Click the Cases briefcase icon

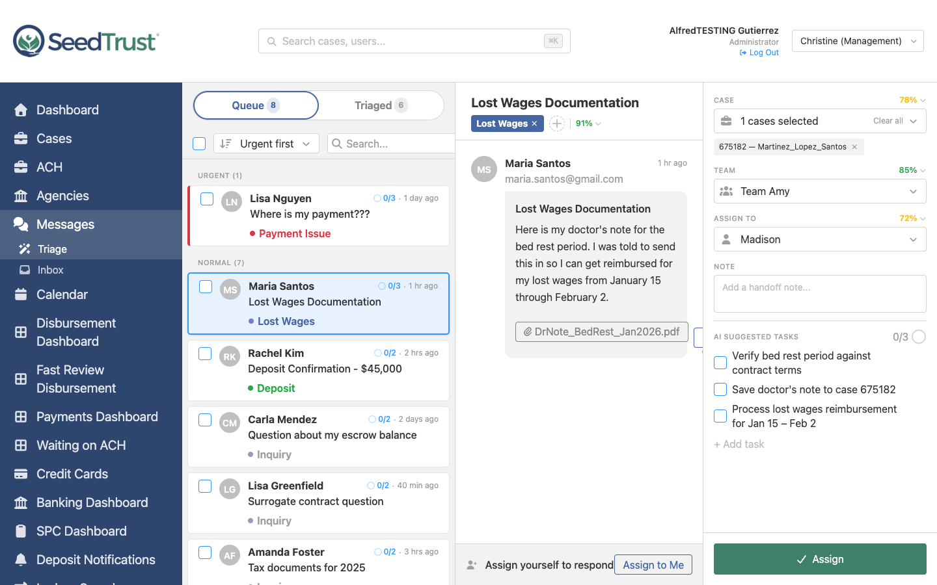click(x=21, y=138)
